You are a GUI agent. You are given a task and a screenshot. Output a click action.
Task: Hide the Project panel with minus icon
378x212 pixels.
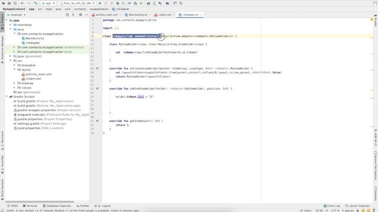[86, 15]
